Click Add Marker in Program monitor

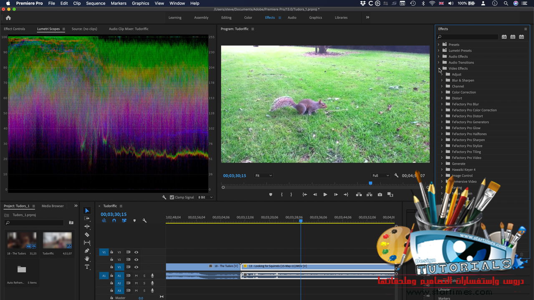point(271,195)
